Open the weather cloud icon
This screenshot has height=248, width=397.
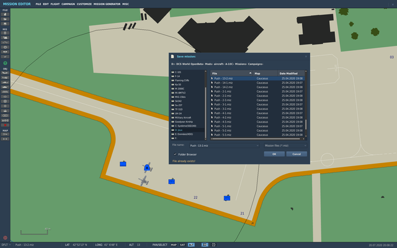coord(5,38)
